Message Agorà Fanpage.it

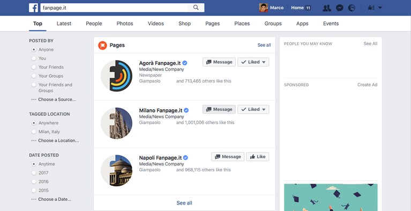coord(219,62)
